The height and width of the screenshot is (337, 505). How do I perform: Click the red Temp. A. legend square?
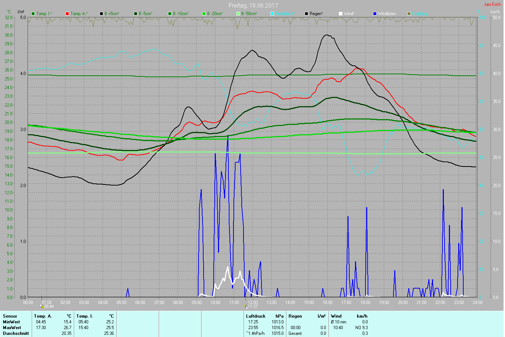coord(67,14)
